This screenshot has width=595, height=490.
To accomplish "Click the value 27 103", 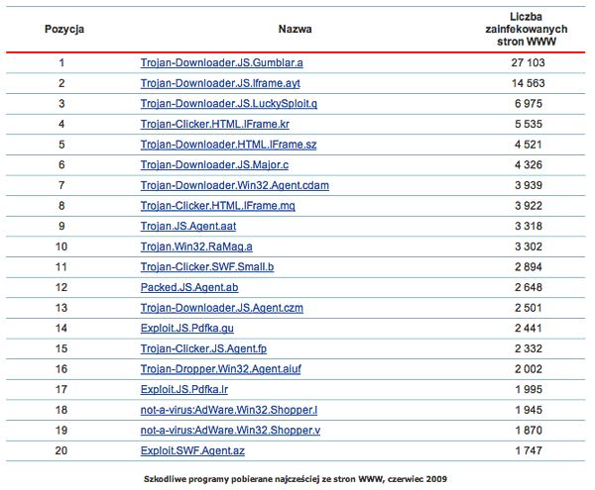I will point(528,63).
